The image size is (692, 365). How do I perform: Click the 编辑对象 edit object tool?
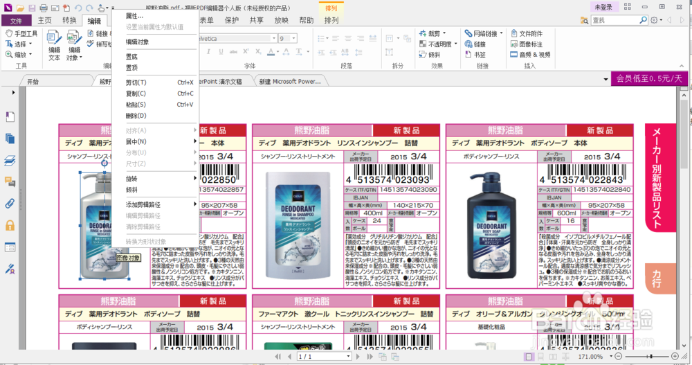click(74, 46)
